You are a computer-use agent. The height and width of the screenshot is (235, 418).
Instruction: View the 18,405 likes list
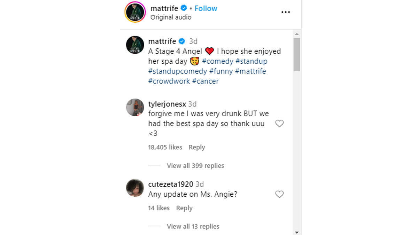[x=165, y=147]
